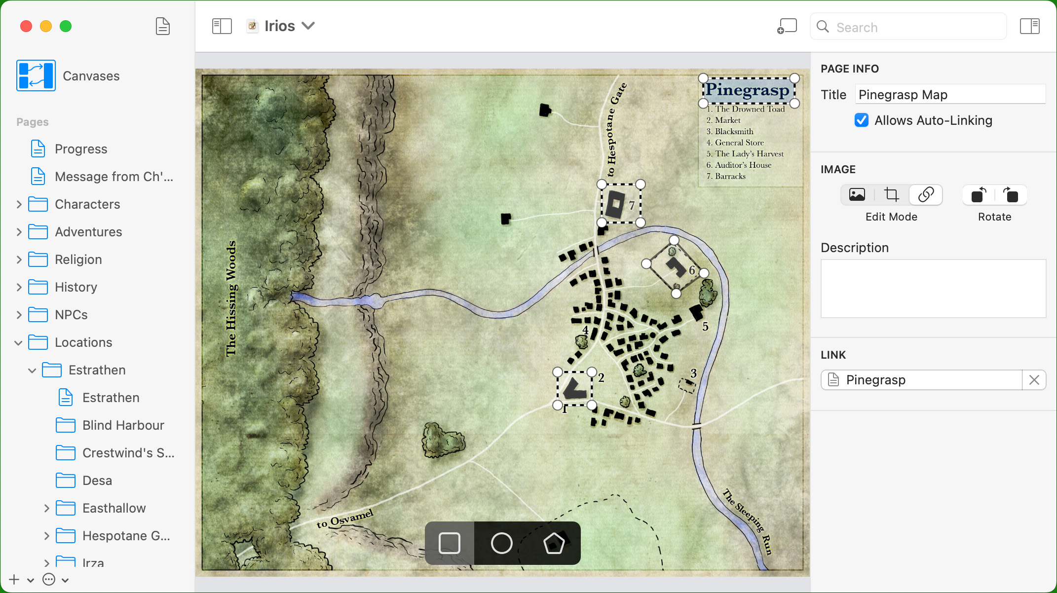Select the circle link-area shape tool
This screenshot has height=593, width=1057.
click(502, 543)
